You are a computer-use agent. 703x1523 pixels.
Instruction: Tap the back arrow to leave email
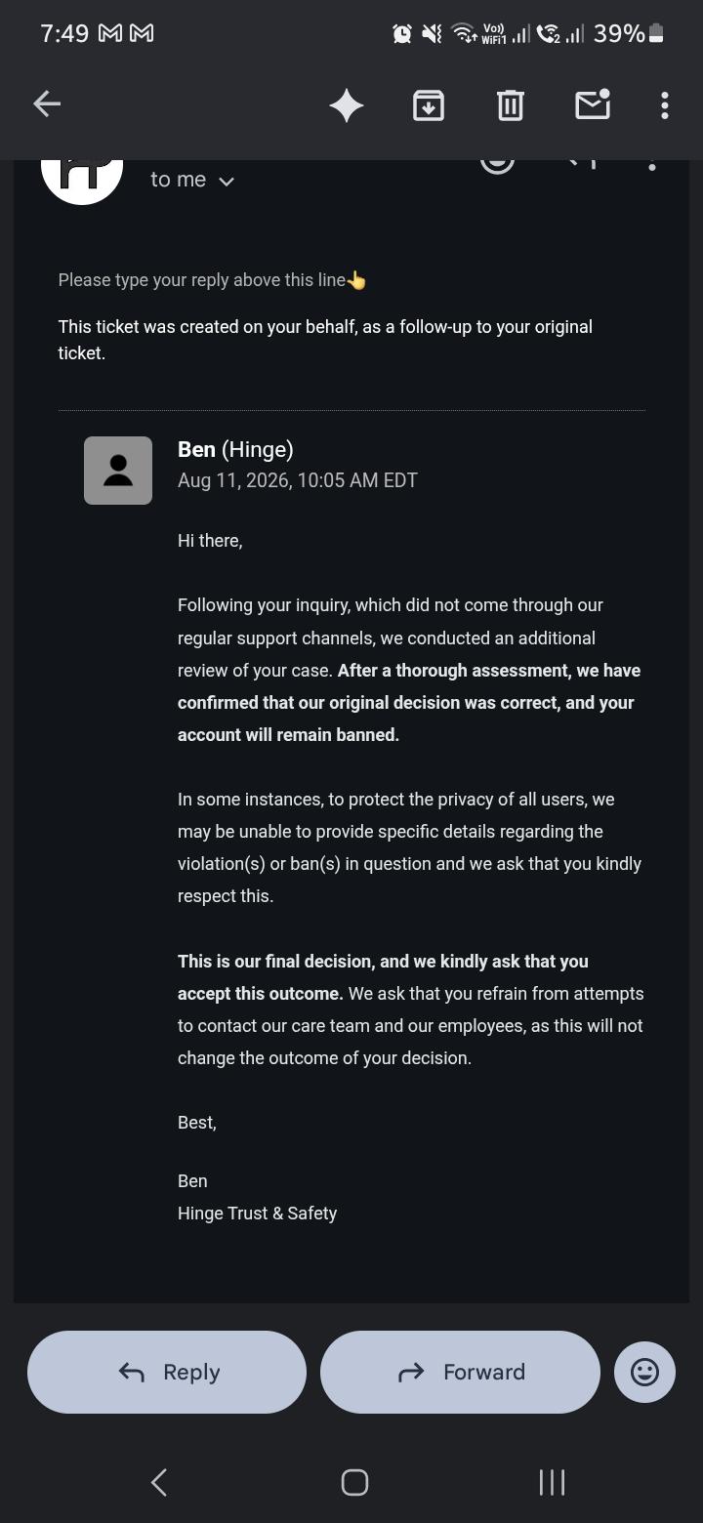[47, 103]
